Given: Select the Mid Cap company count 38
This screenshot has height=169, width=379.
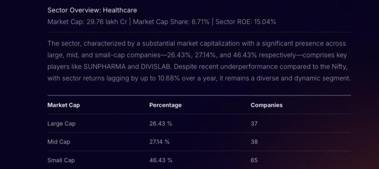Looking at the screenshot, I should pos(254,142).
